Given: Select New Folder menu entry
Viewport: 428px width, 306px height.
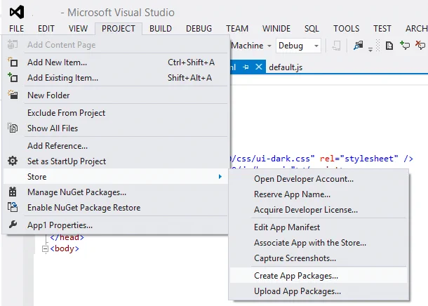Looking at the screenshot, I should click(116, 95).
